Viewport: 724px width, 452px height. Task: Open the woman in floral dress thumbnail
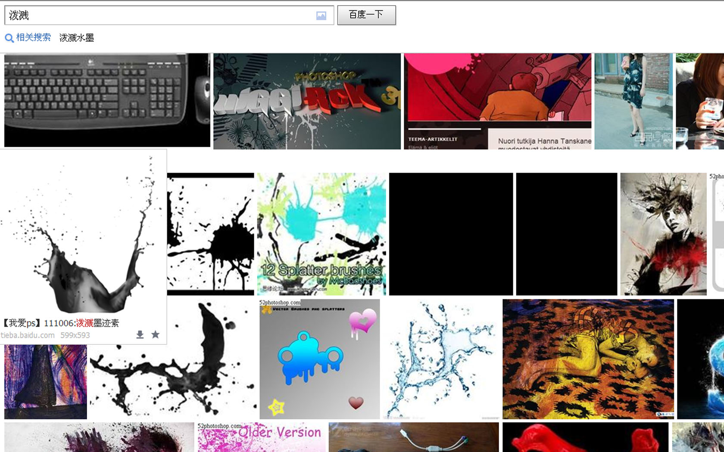633,101
